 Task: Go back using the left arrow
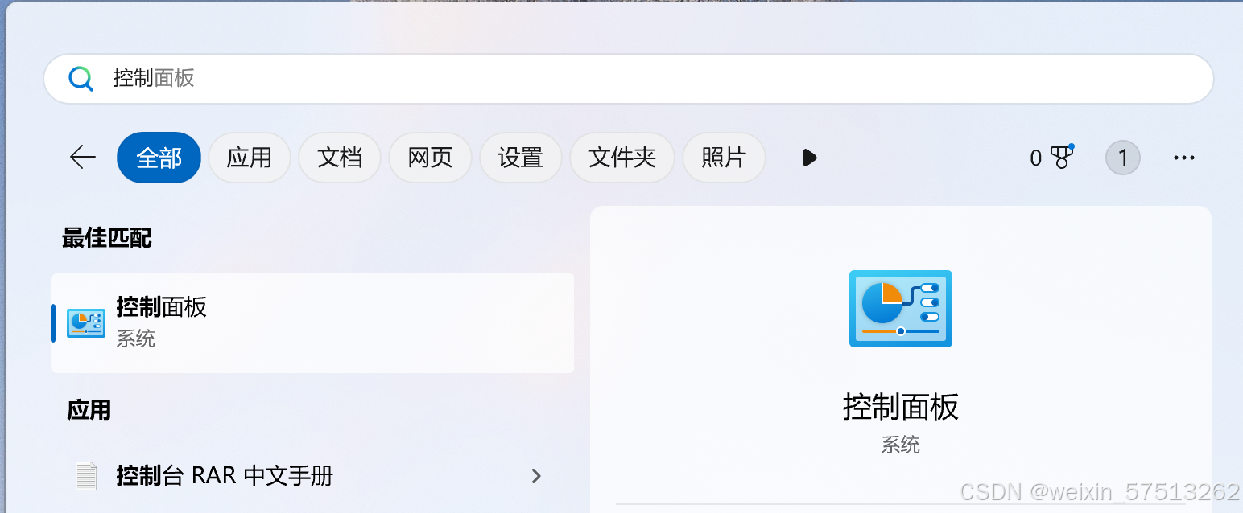83,158
